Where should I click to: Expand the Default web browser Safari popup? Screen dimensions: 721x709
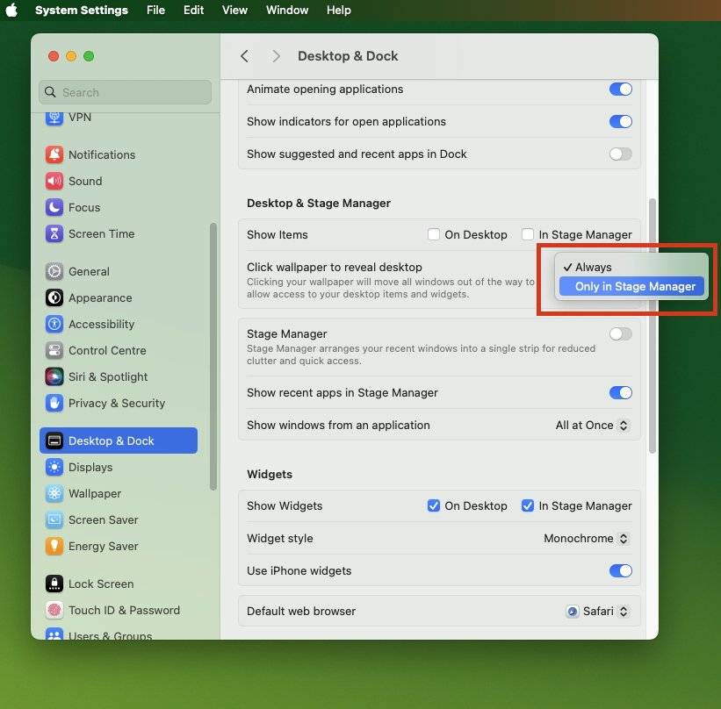(x=598, y=611)
